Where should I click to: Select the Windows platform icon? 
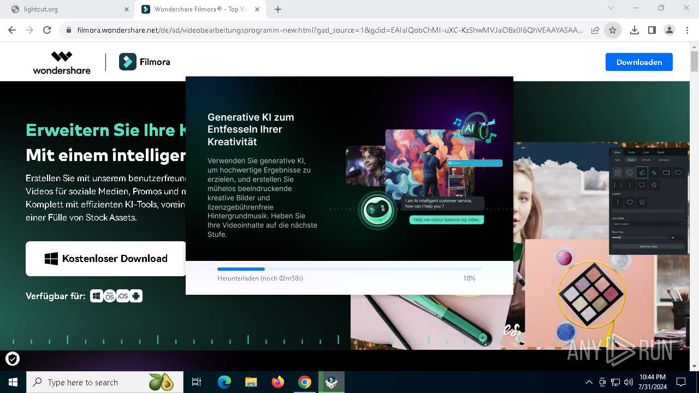click(x=97, y=296)
